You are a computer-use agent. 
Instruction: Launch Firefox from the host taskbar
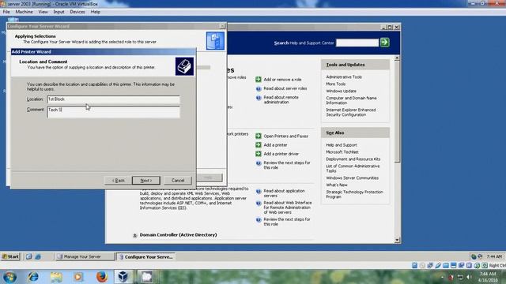click(x=101, y=277)
